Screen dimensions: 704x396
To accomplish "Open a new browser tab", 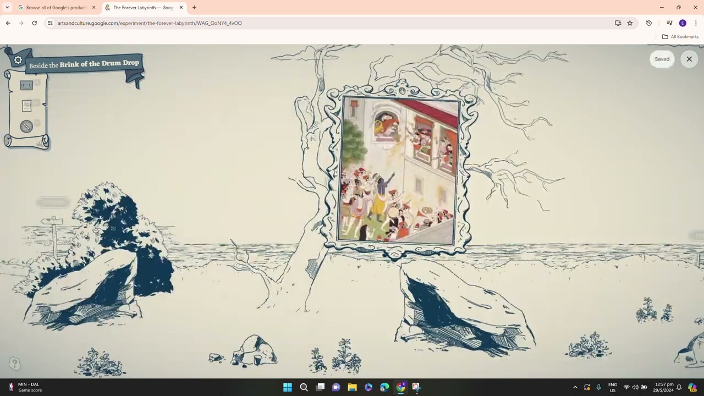I will pos(194,8).
